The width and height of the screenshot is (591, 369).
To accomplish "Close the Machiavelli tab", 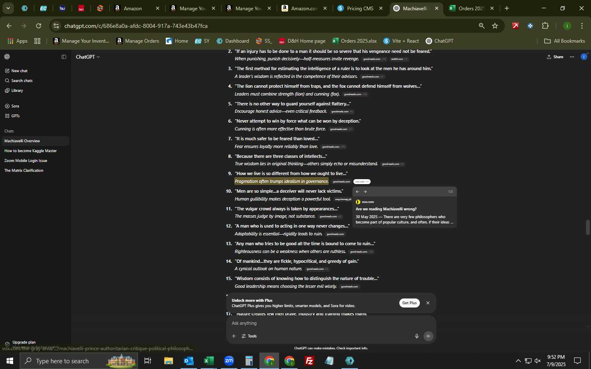I will 436,8.
